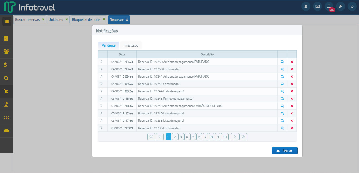Click the notifications bell icon

point(329,7)
